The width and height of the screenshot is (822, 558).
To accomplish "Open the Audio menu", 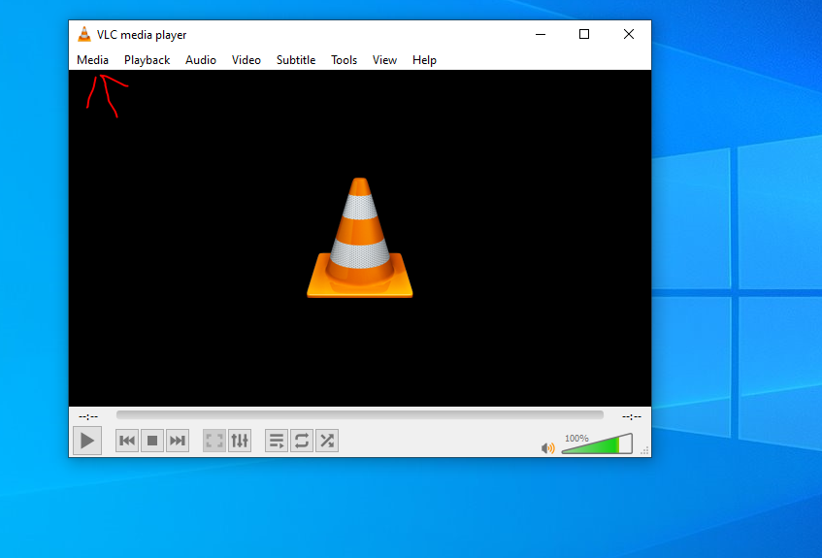I will click(x=201, y=60).
